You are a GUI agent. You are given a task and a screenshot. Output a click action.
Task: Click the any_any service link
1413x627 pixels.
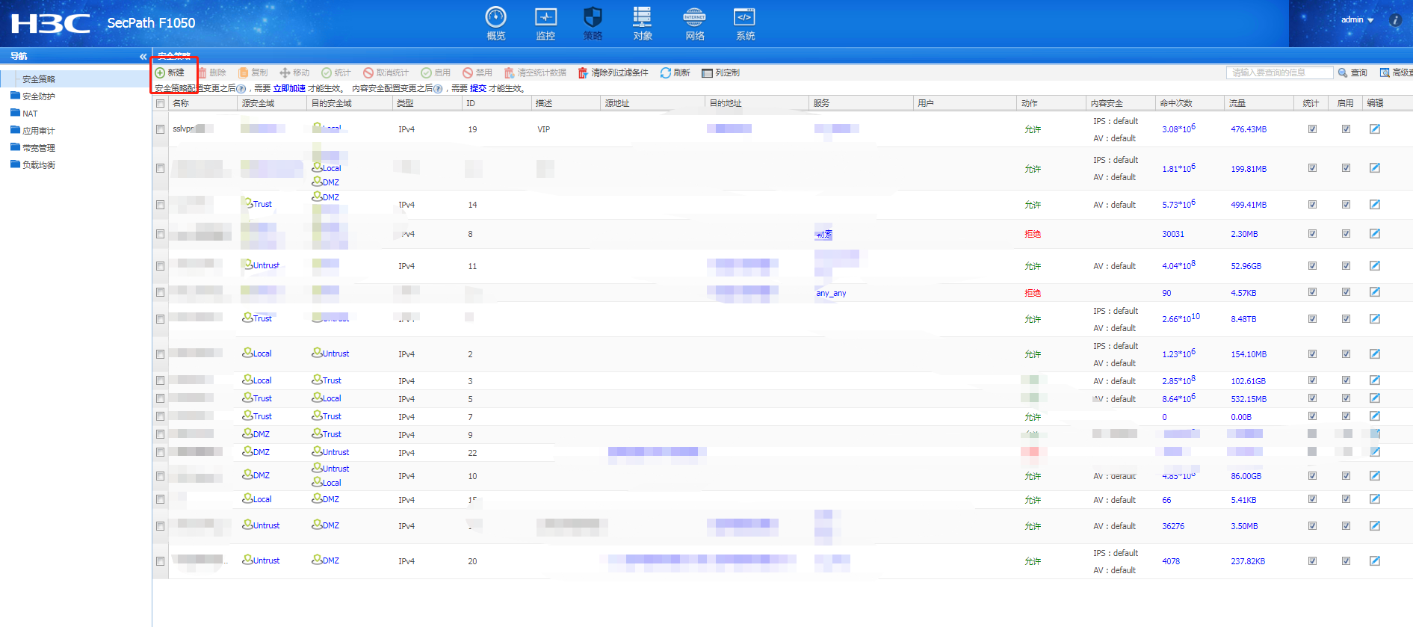[x=831, y=293]
